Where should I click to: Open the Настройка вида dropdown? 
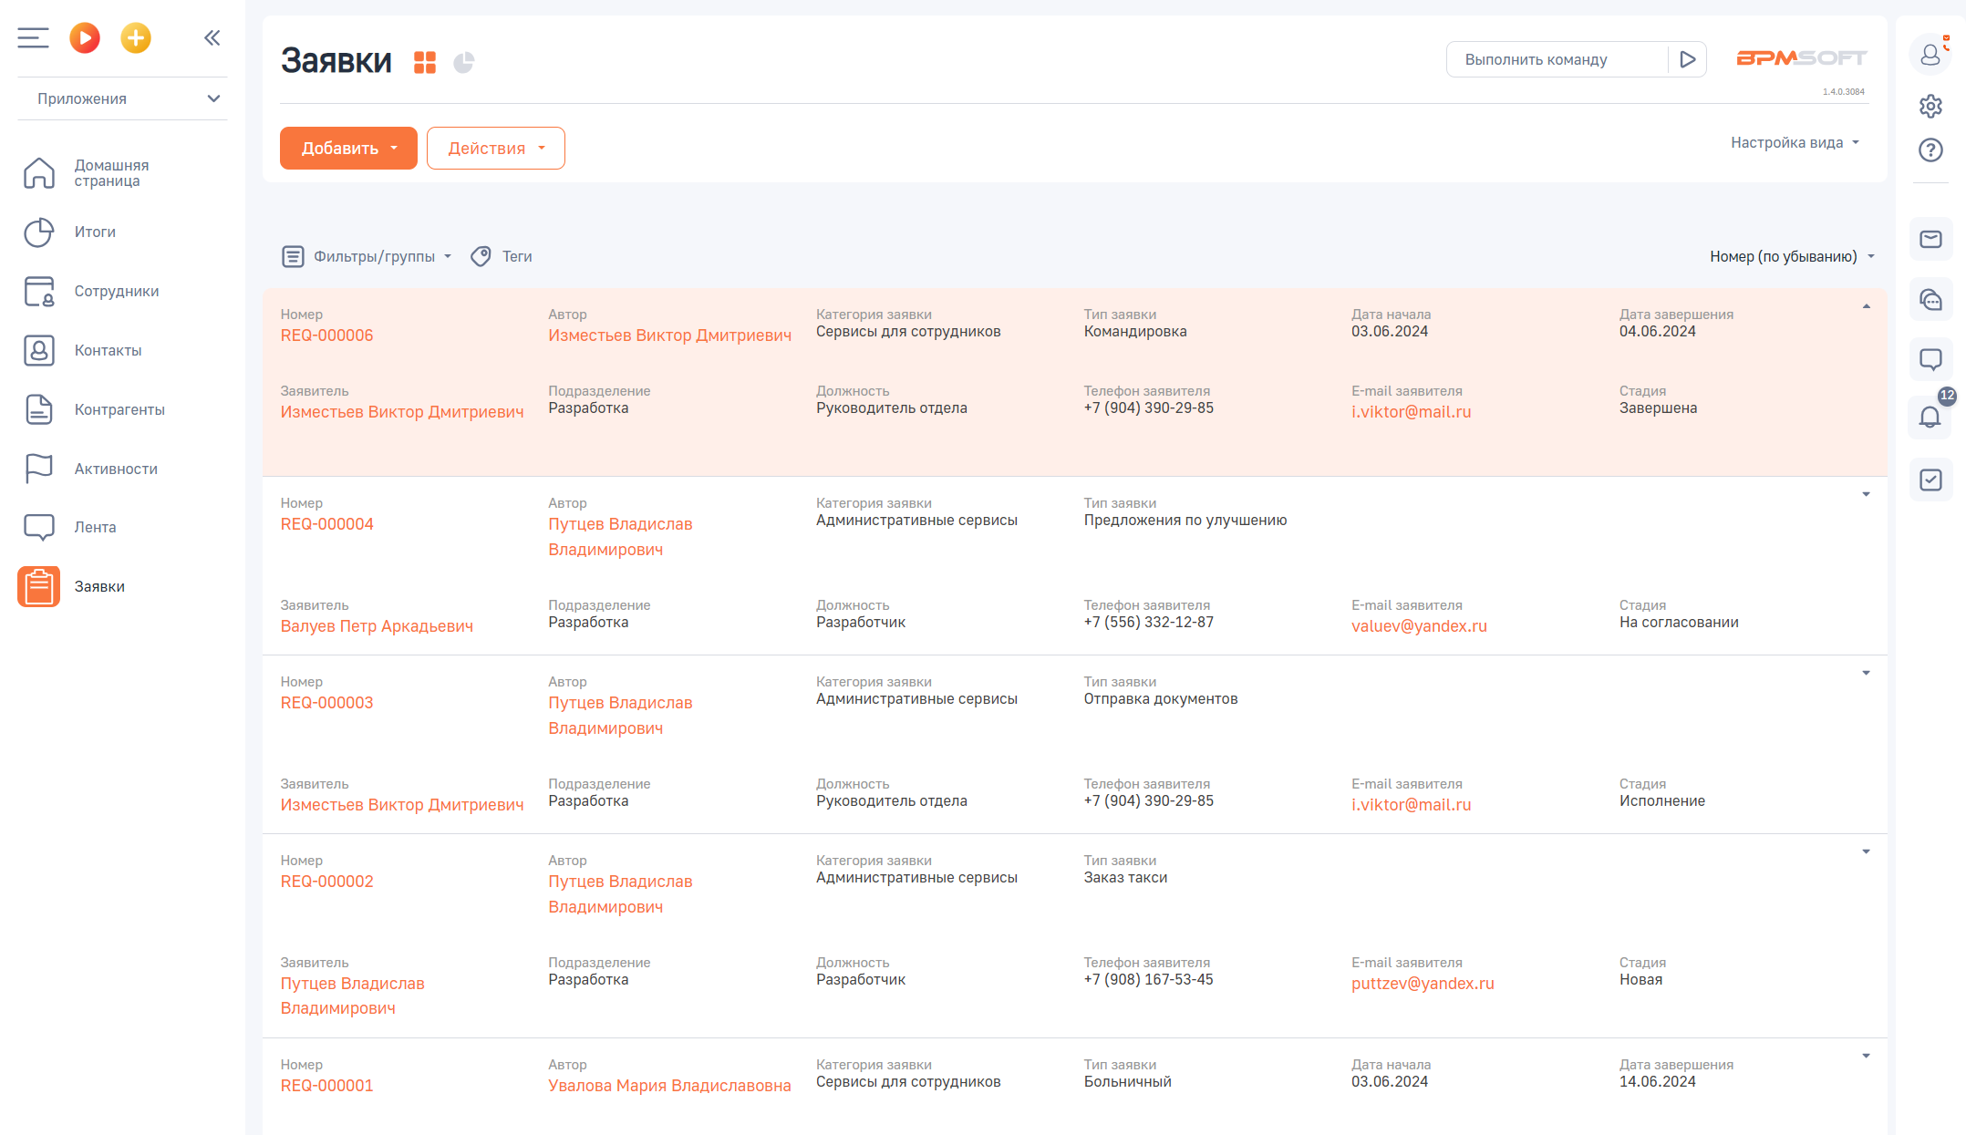(1795, 142)
